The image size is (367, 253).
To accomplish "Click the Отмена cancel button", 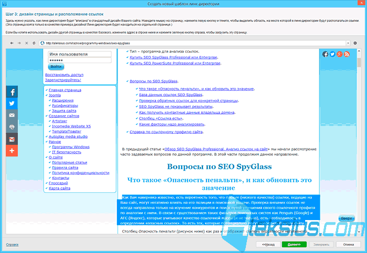I will pos(349,245).
